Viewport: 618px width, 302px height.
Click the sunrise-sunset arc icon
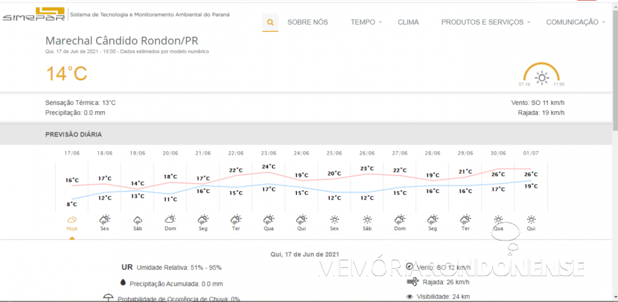(542, 74)
